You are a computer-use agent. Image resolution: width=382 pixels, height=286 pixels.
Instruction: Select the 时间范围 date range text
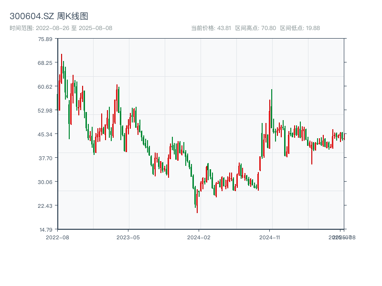pyautogui.click(x=61, y=28)
